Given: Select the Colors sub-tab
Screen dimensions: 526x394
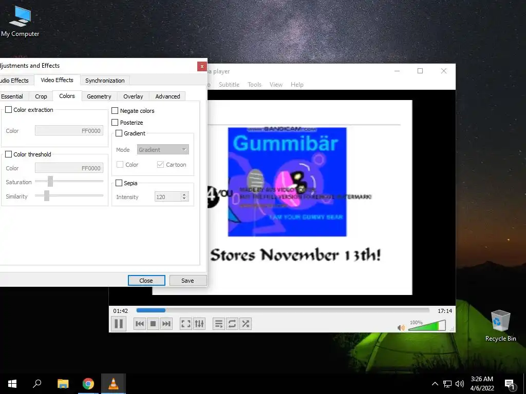Looking at the screenshot, I should [67, 96].
